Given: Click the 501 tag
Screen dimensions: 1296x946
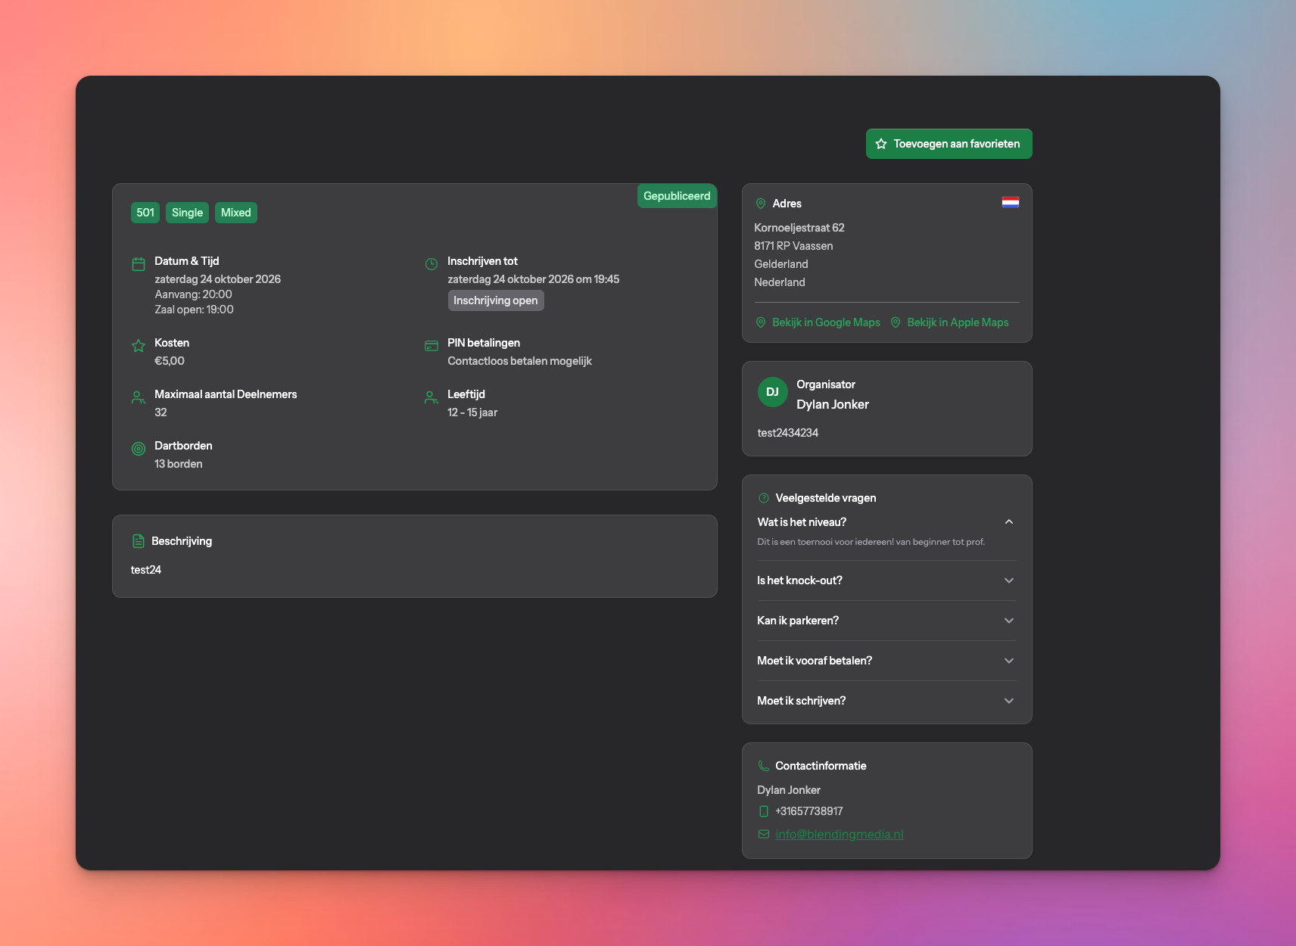Looking at the screenshot, I should 145,213.
